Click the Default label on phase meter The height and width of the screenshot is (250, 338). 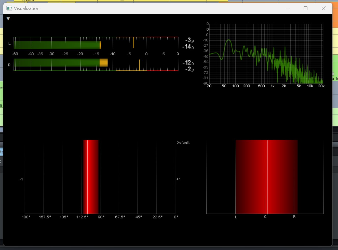pyautogui.click(x=183, y=143)
